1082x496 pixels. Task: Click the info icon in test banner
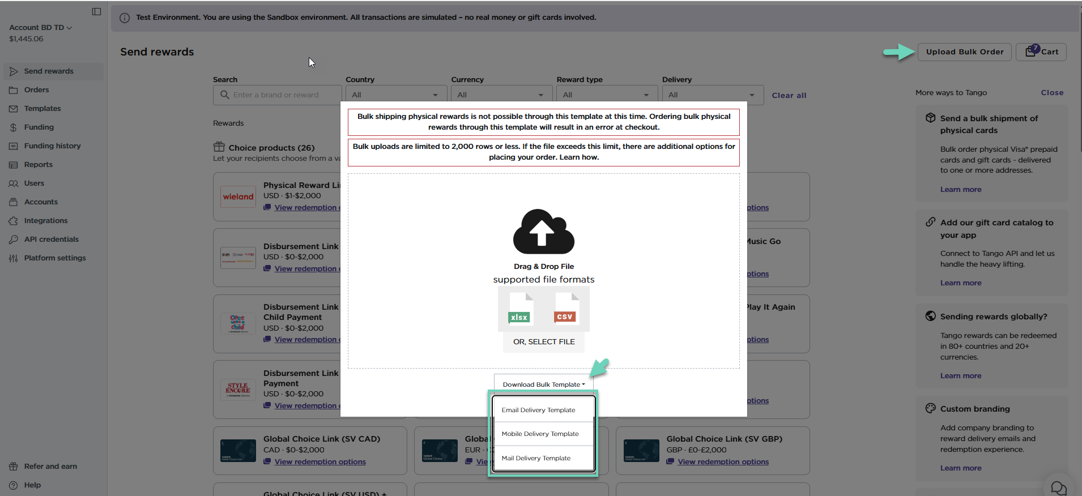(x=125, y=18)
